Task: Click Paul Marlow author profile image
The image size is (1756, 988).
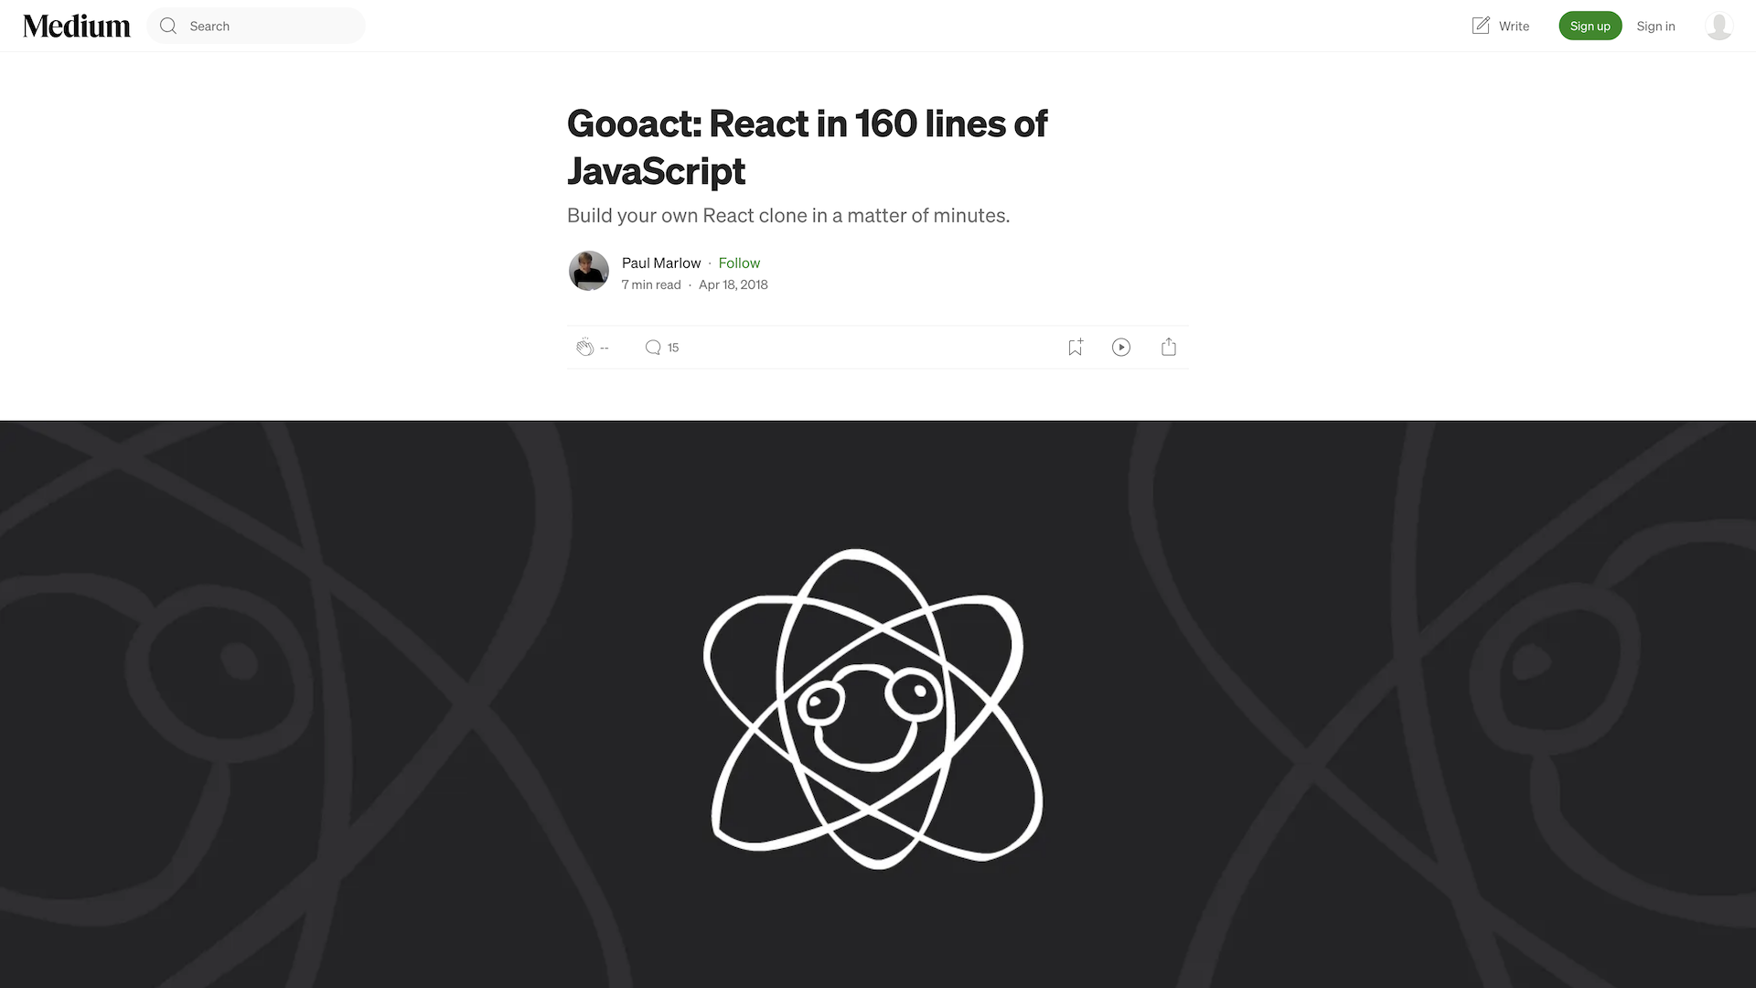Action: (589, 270)
